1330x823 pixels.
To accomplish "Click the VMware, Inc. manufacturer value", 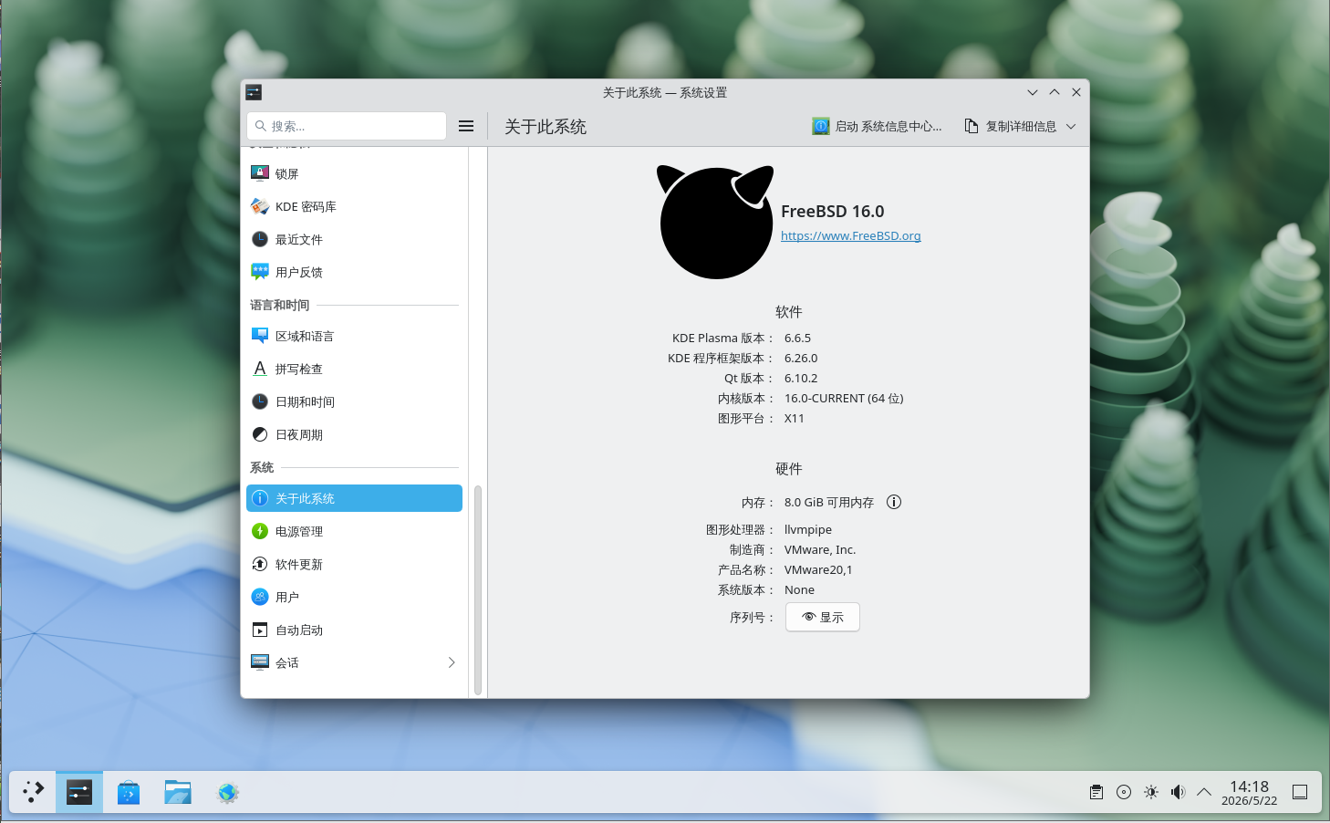I will click(820, 549).
